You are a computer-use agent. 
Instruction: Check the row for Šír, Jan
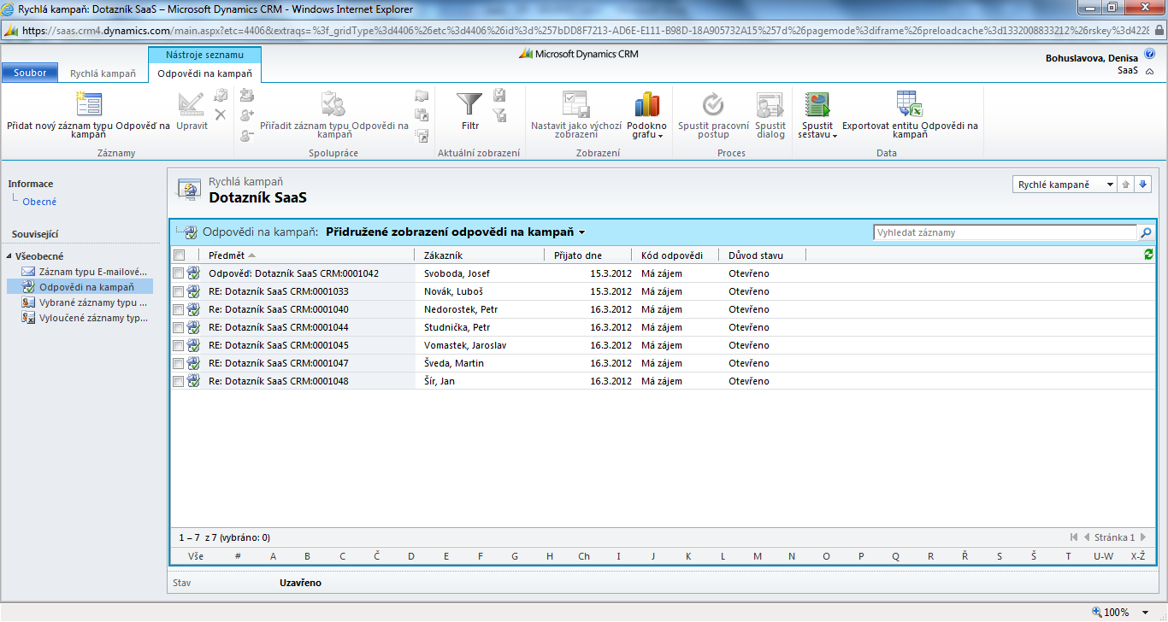point(178,381)
